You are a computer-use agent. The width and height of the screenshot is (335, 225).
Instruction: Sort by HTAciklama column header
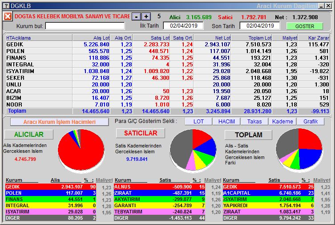[39, 38]
